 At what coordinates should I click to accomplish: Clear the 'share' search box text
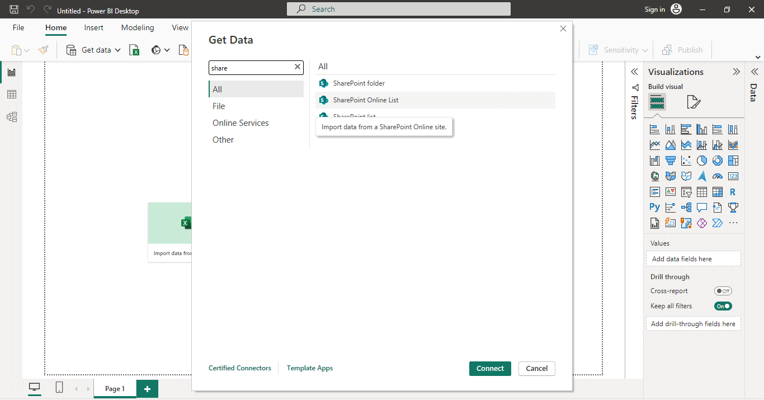pyautogui.click(x=298, y=68)
